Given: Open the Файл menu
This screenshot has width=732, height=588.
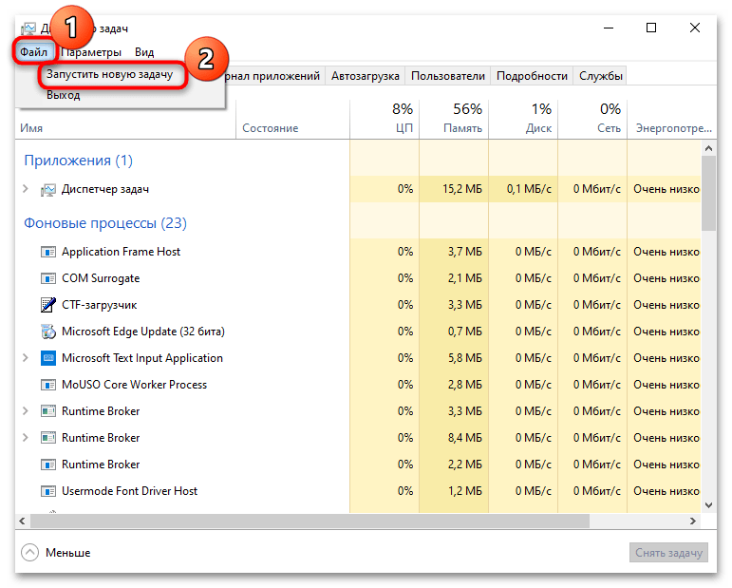Looking at the screenshot, I should (x=33, y=52).
